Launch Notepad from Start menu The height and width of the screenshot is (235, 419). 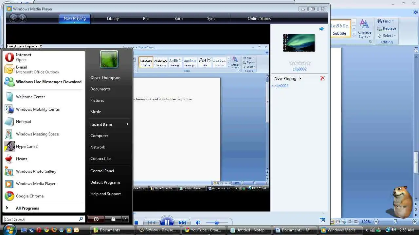tap(44, 122)
